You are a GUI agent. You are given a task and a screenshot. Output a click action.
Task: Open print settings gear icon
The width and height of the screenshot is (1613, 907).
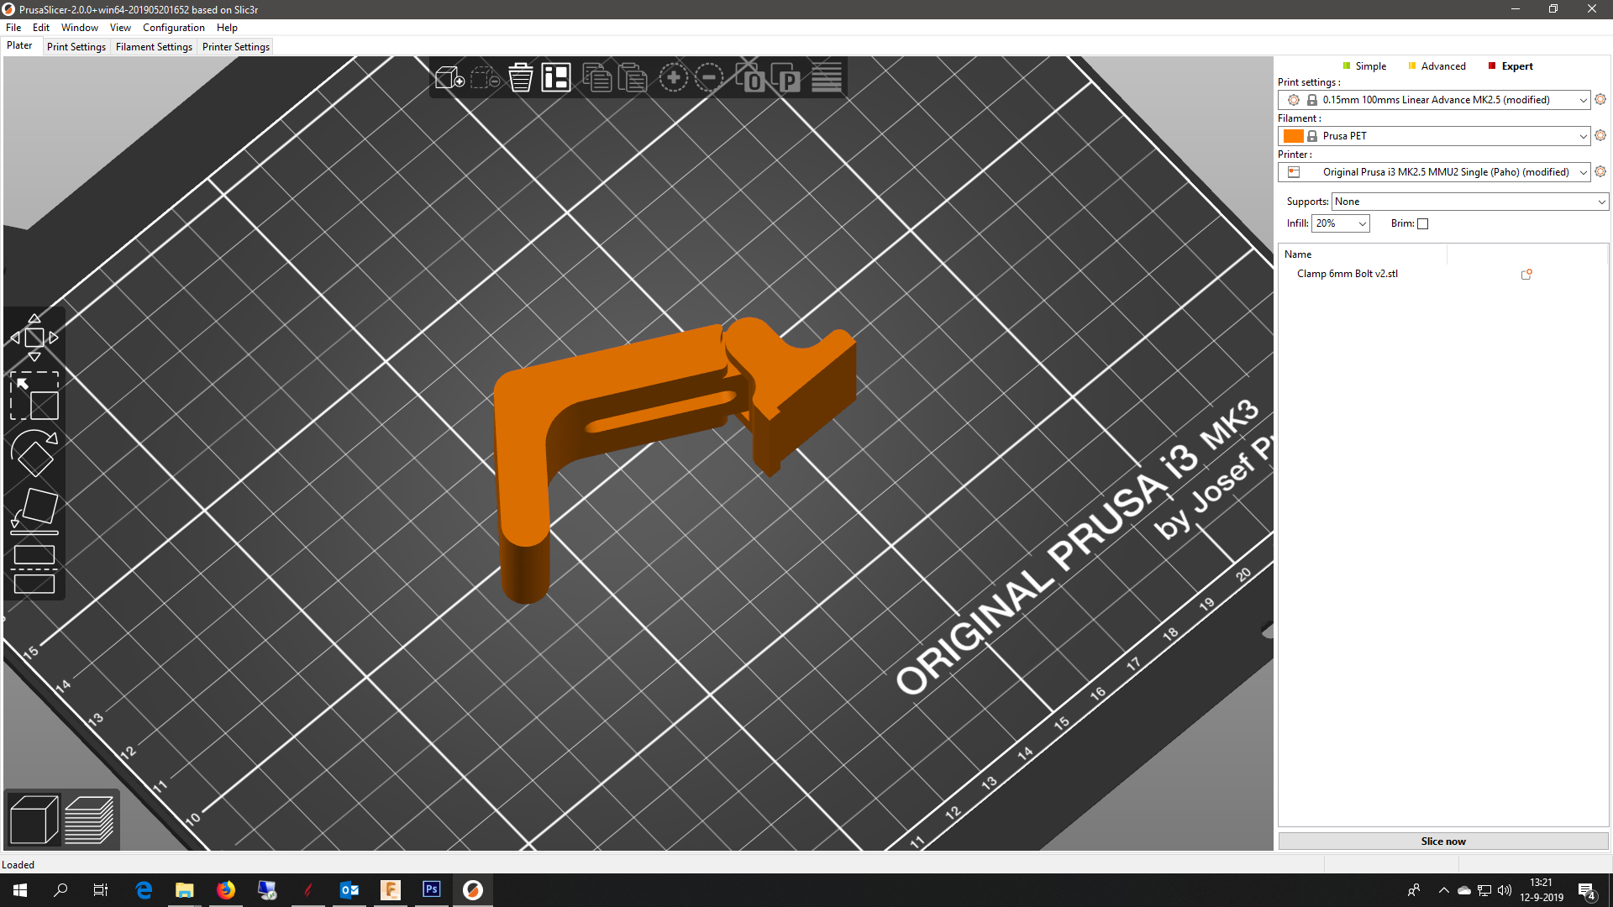(x=1600, y=99)
